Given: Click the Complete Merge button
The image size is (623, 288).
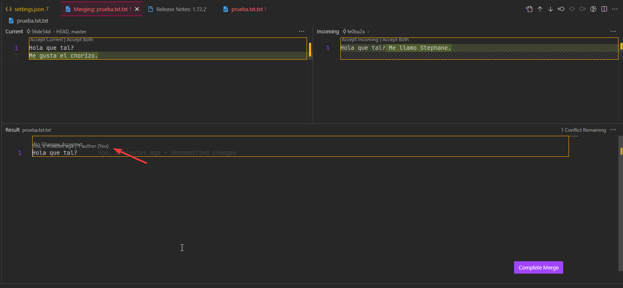Looking at the screenshot, I should coord(538,267).
